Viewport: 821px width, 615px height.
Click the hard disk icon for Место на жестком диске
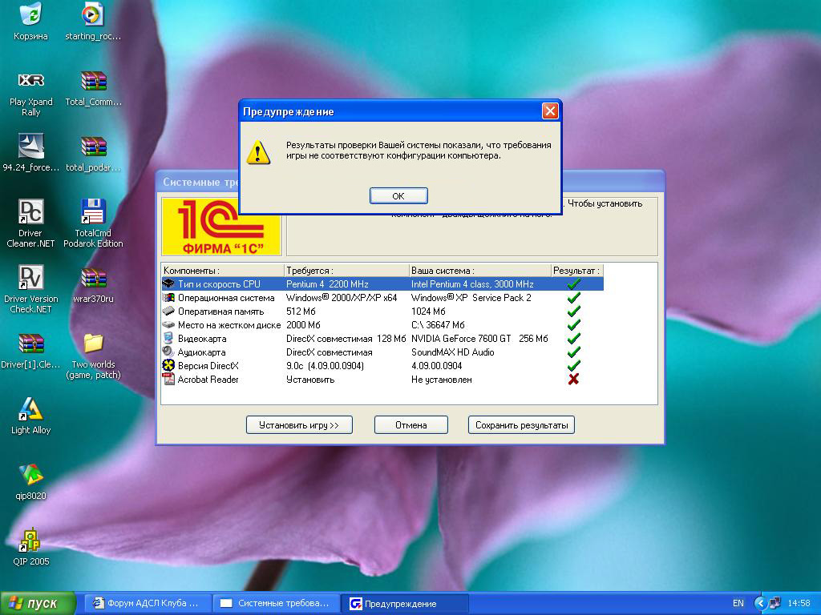168,325
